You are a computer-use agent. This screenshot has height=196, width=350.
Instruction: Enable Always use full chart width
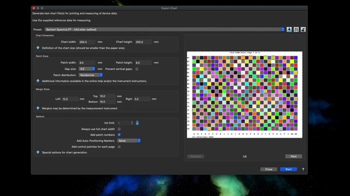point(119,129)
